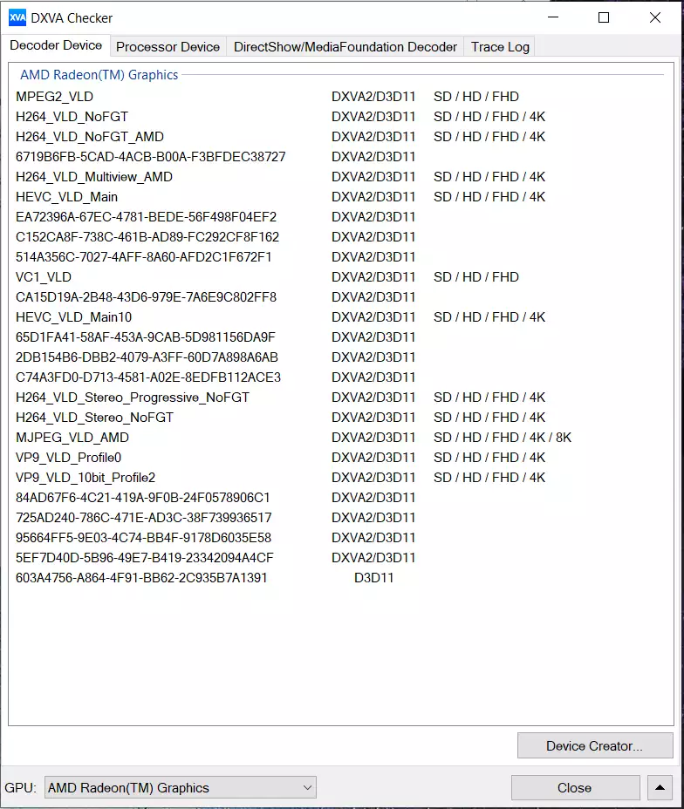Screen dimensions: 684x809
Task: Select the 6719B6FB-5CAD-4ACB-B00A-F3BFDEC38727 row
Action: pyautogui.click(x=341, y=157)
